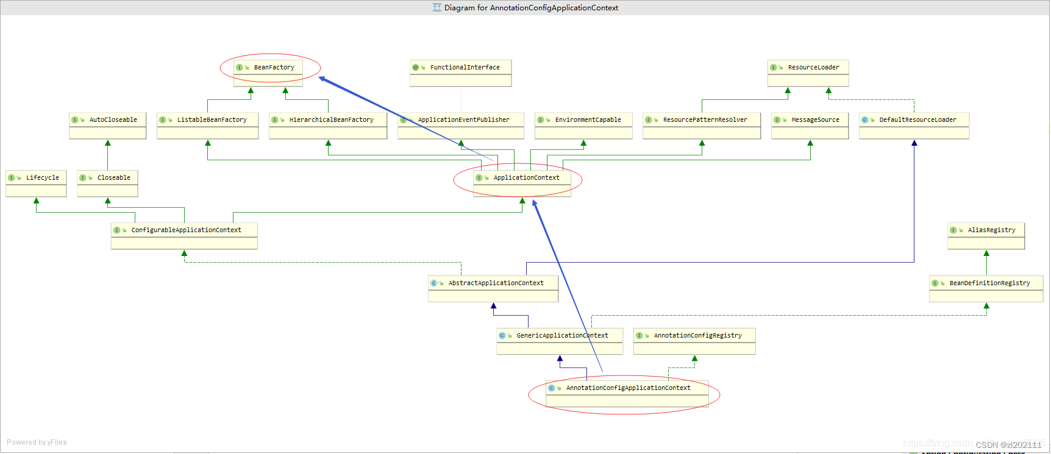Click the interface icon beside Closeable
Screen dimensions: 1051x454
coord(83,178)
